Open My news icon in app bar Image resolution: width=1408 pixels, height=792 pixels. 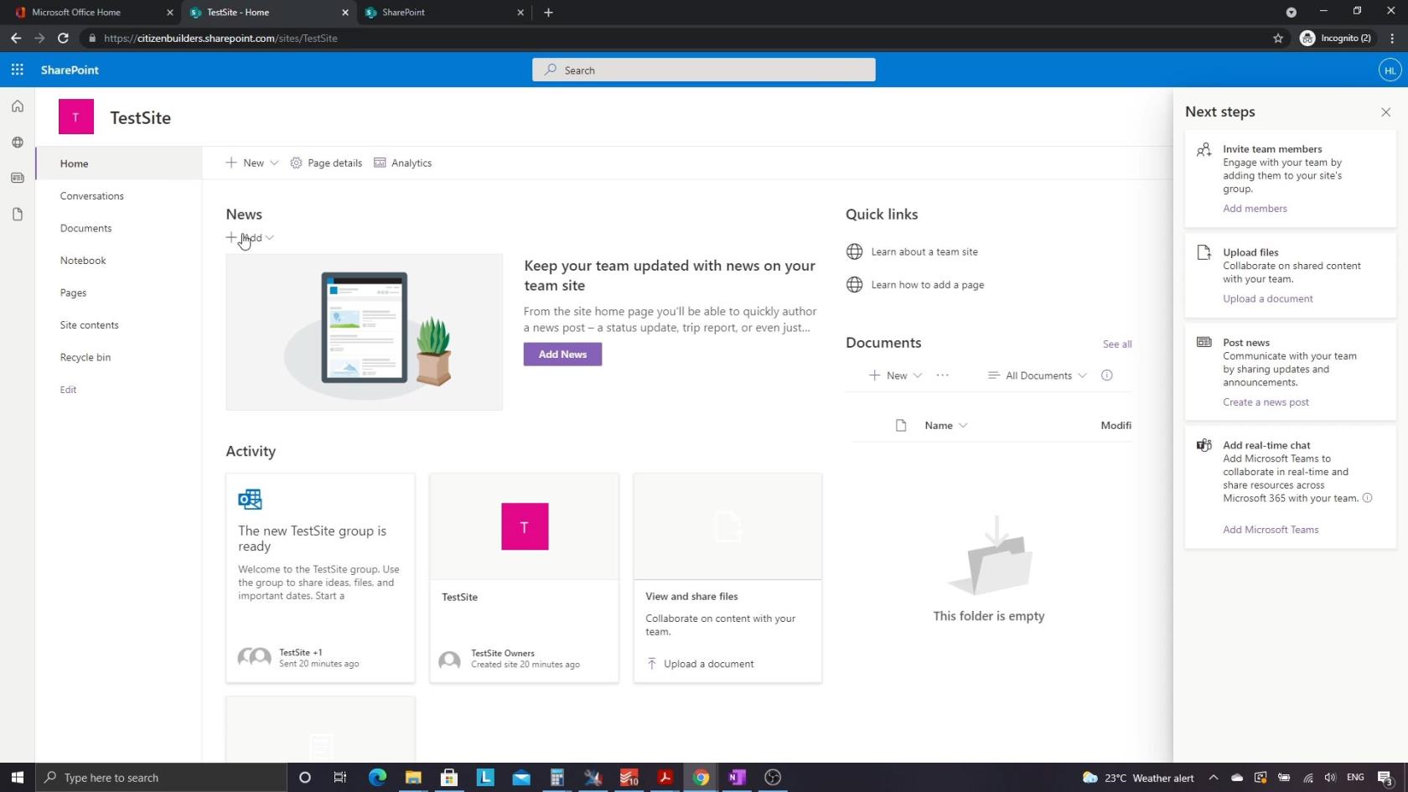click(17, 178)
